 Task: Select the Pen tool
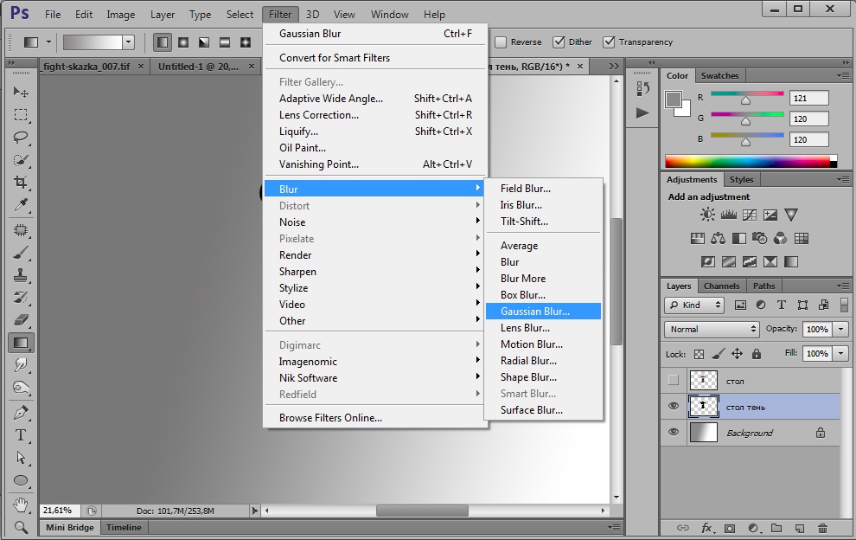21,413
